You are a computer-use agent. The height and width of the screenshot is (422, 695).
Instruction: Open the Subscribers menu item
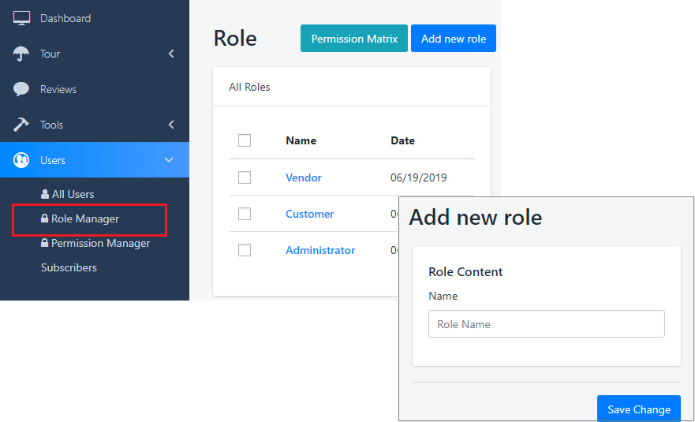(x=69, y=267)
